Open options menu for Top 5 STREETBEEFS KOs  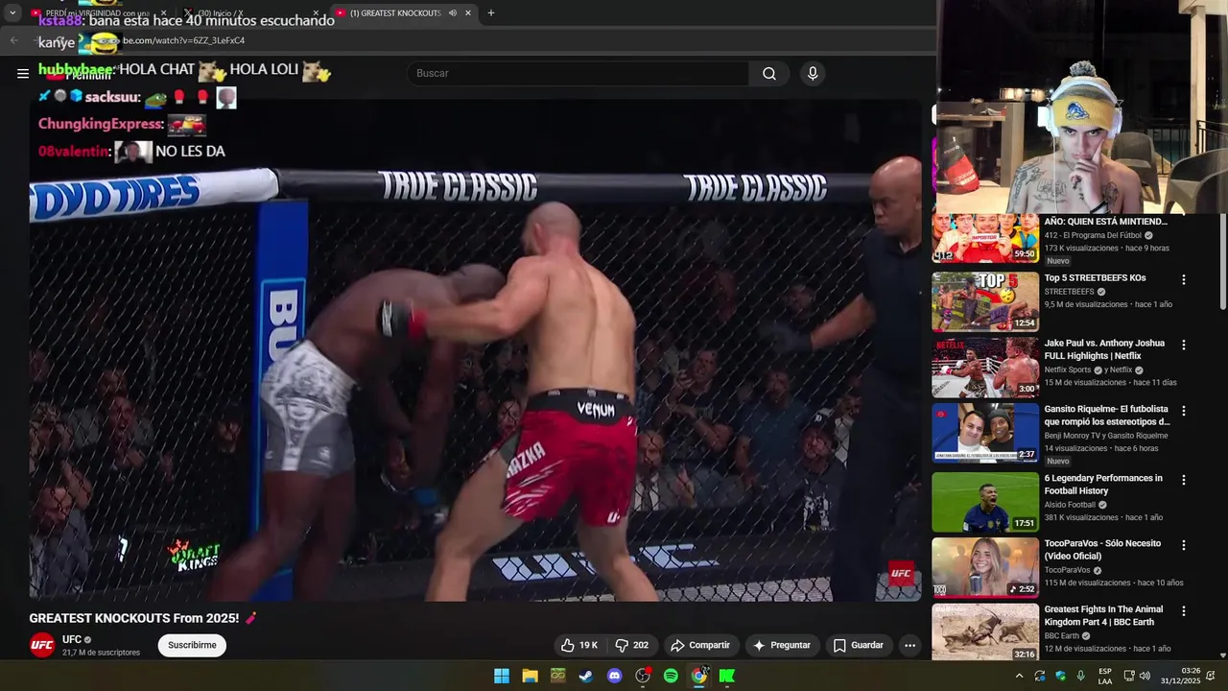coord(1183,279)
